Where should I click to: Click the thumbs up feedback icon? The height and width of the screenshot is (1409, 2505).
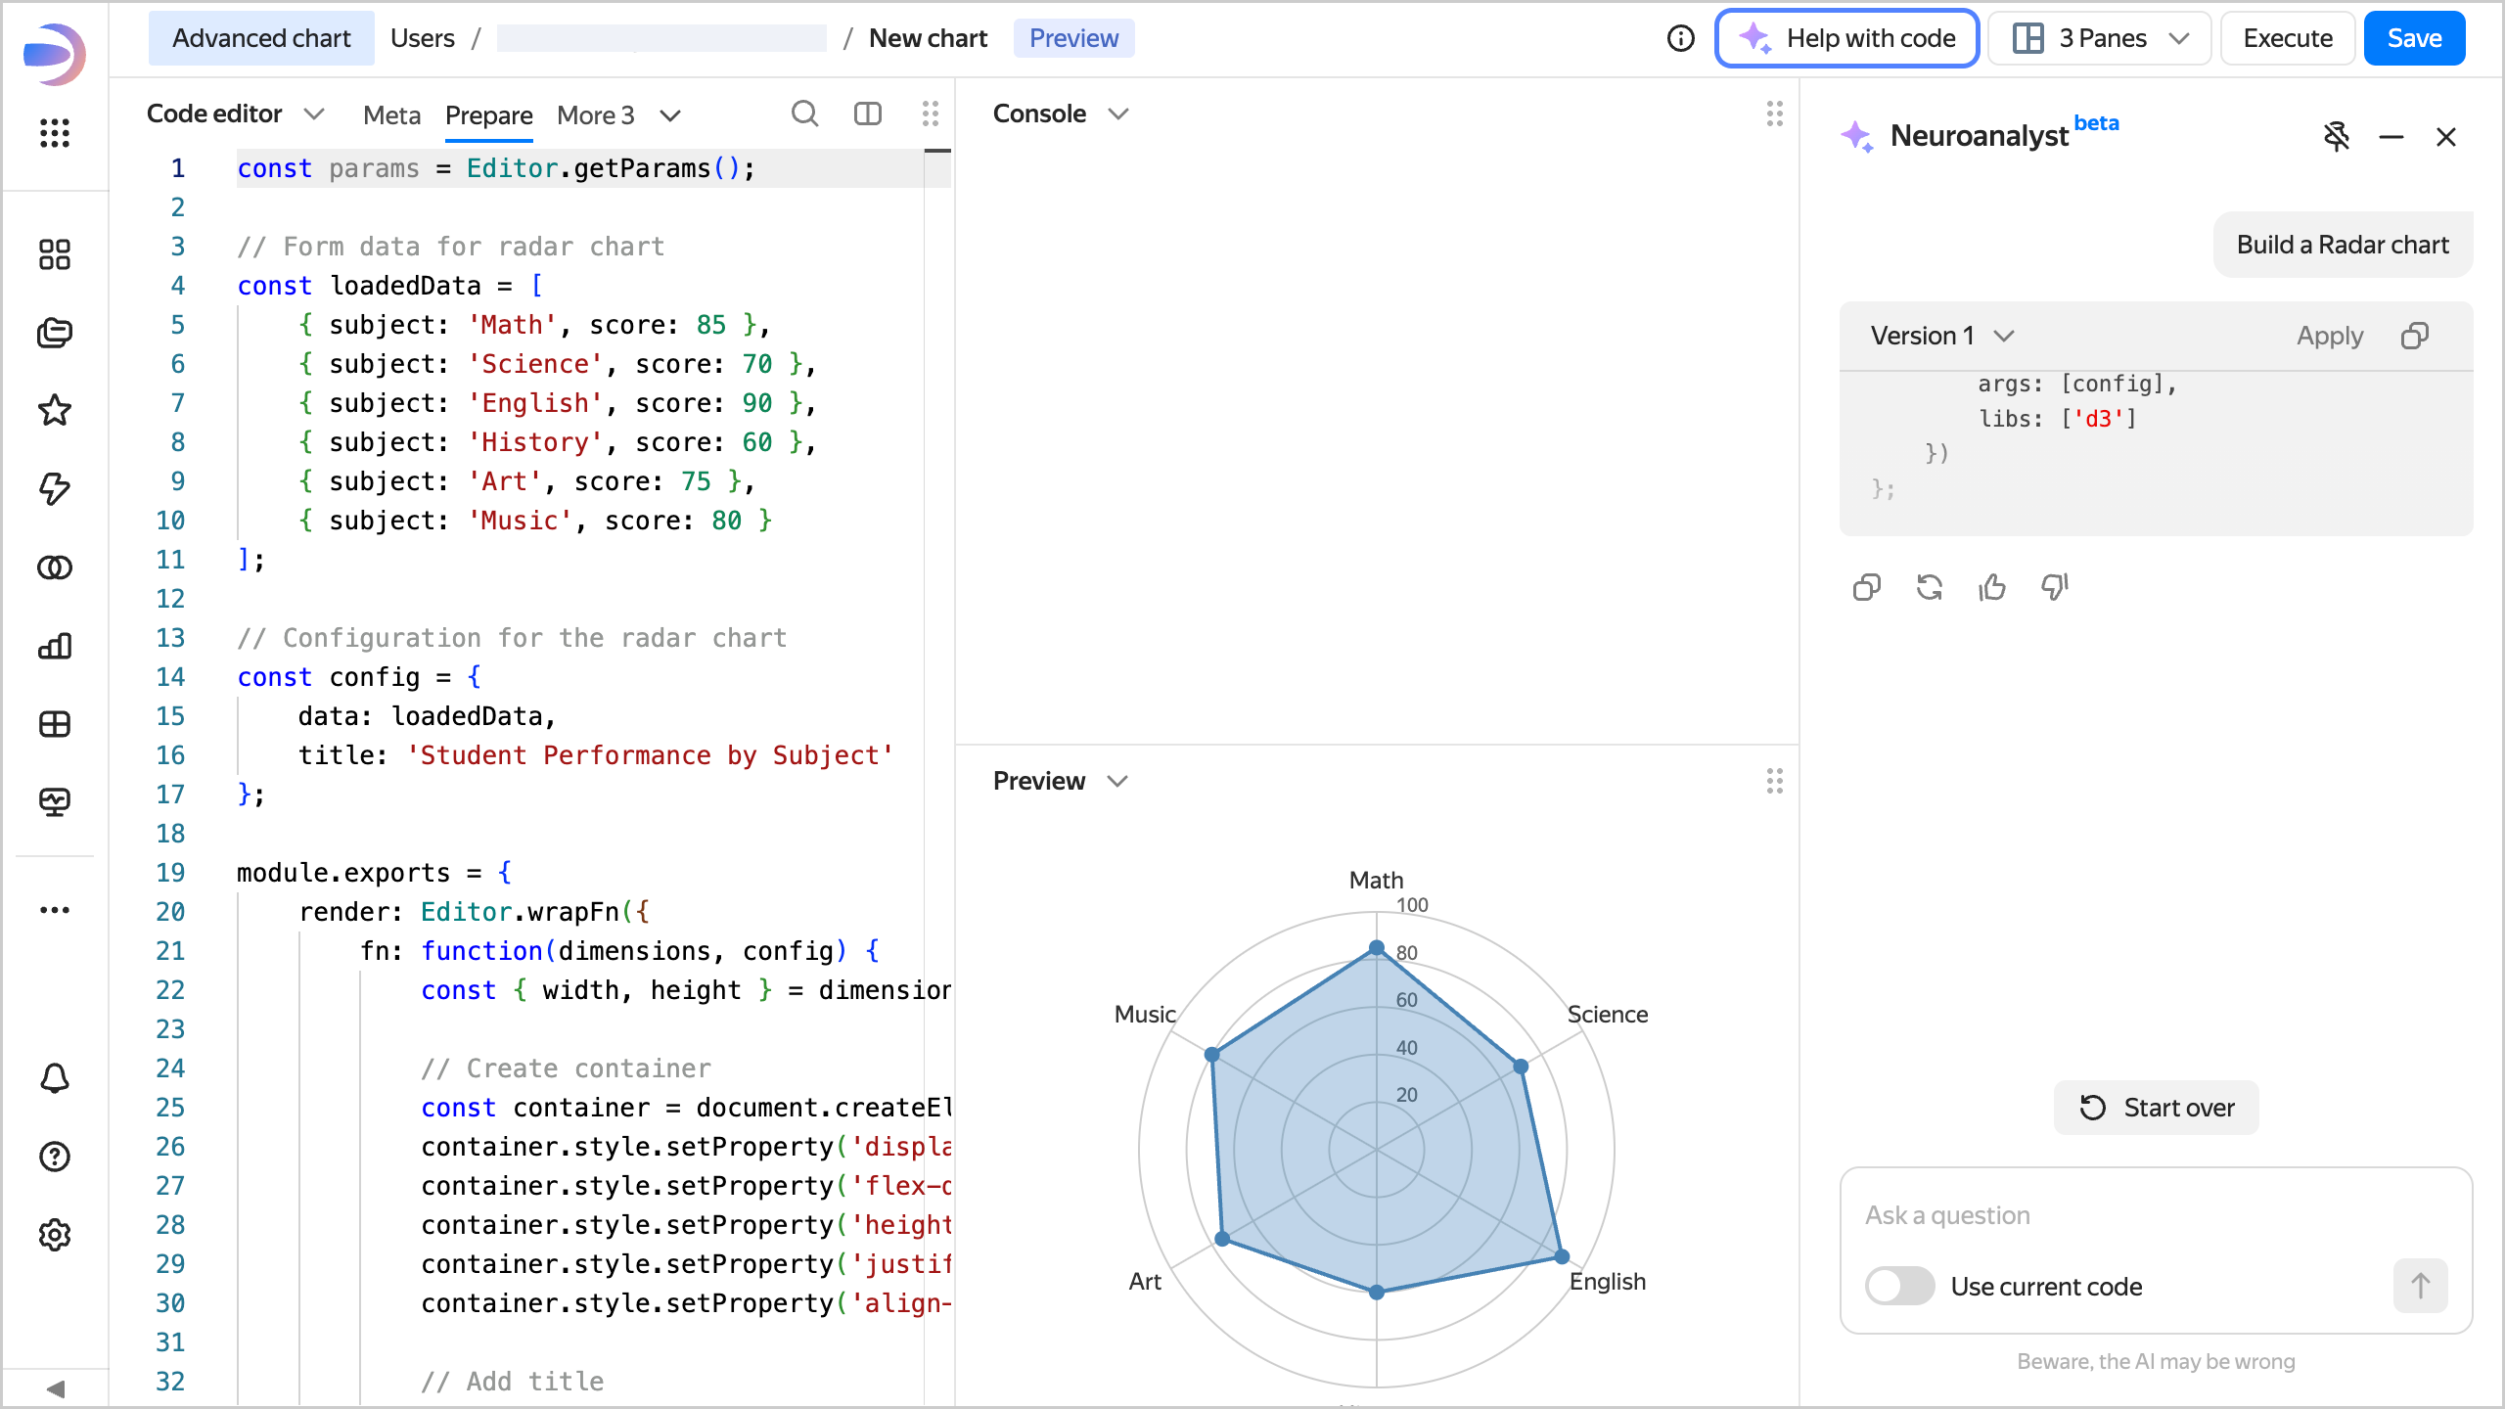[x=1991, y=587]
